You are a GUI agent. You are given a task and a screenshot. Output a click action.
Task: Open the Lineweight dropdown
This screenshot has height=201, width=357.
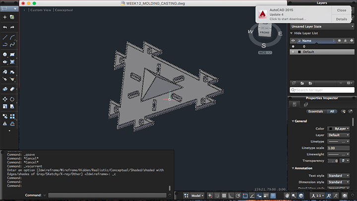point(338,154)
